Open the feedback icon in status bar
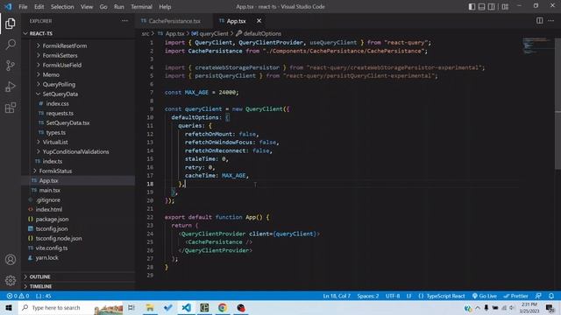This screenshot has height=315, width=561. coord(538,296)
